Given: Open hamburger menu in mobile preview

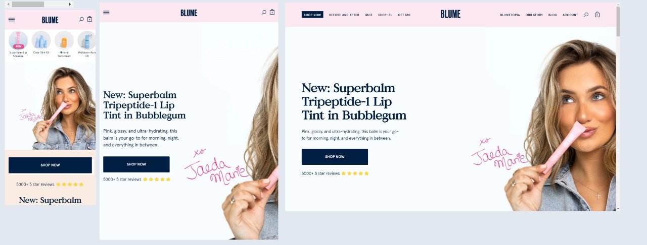Looking at the screenshot, I should coord(12,20).
